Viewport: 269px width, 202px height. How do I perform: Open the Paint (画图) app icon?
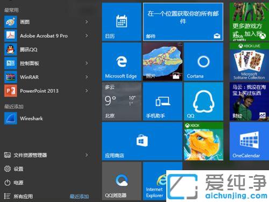coord(11,22)
